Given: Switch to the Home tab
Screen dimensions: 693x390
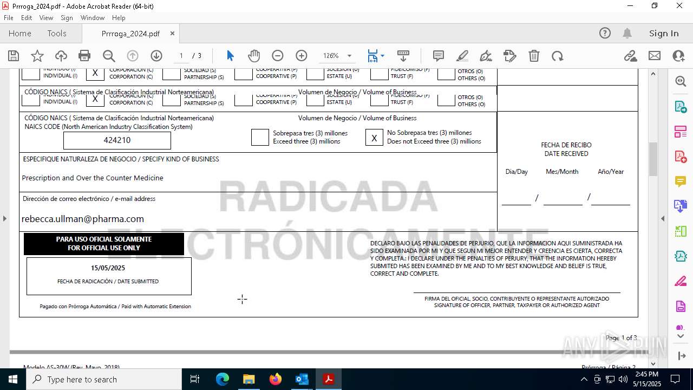Looking at the screenshot, I should [x=20, y=34].
